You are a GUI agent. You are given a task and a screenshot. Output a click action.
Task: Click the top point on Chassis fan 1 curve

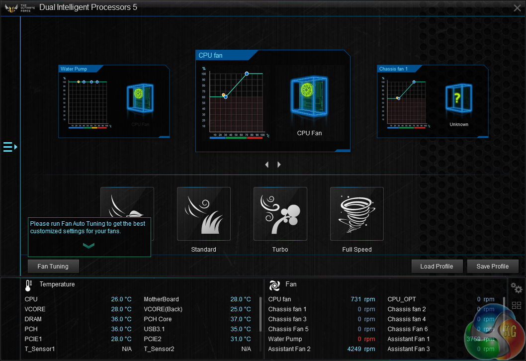pos(414,82)
